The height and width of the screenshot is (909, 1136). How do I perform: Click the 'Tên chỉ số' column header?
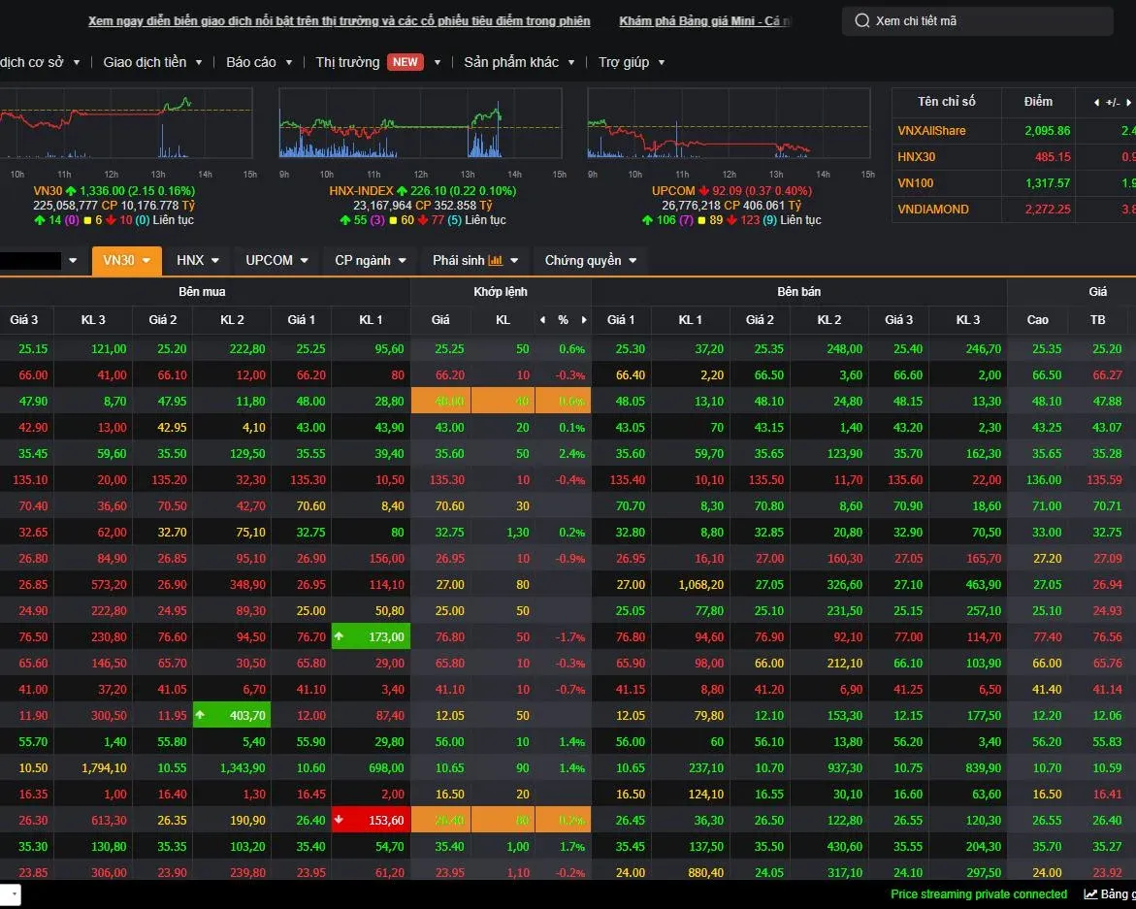[946, 102]
